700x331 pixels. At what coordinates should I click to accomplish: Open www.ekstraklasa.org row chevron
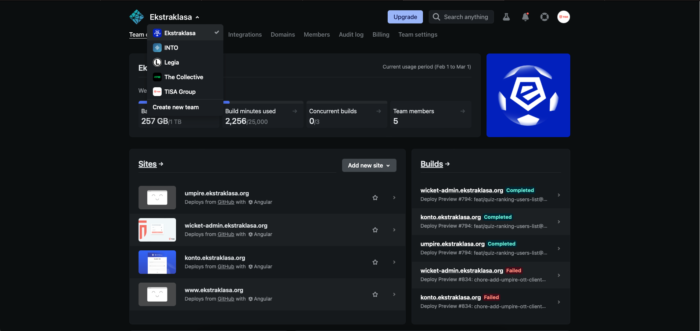click(x=394, y=294)
